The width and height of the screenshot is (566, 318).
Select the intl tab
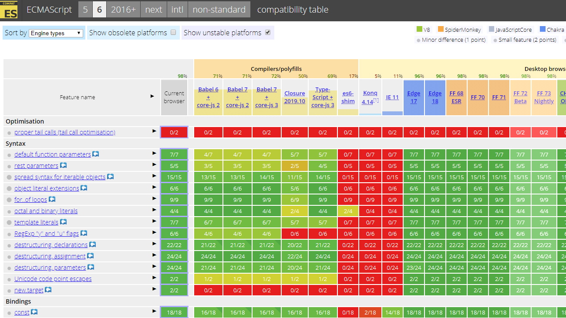tap(177, 10)
